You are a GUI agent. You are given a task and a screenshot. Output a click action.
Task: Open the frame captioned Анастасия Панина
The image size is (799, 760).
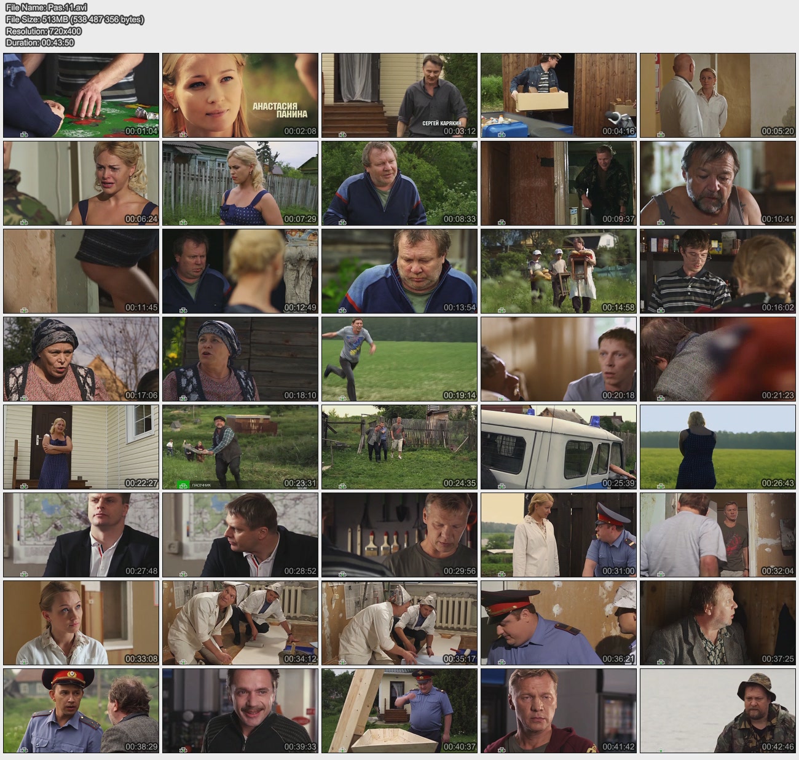pyautogui.click(x=240, y=95)
